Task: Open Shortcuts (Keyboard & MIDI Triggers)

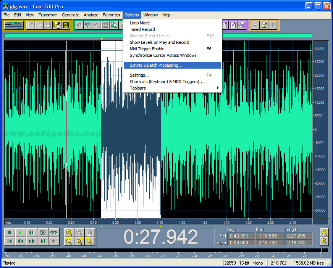Action: coord(172,82)
